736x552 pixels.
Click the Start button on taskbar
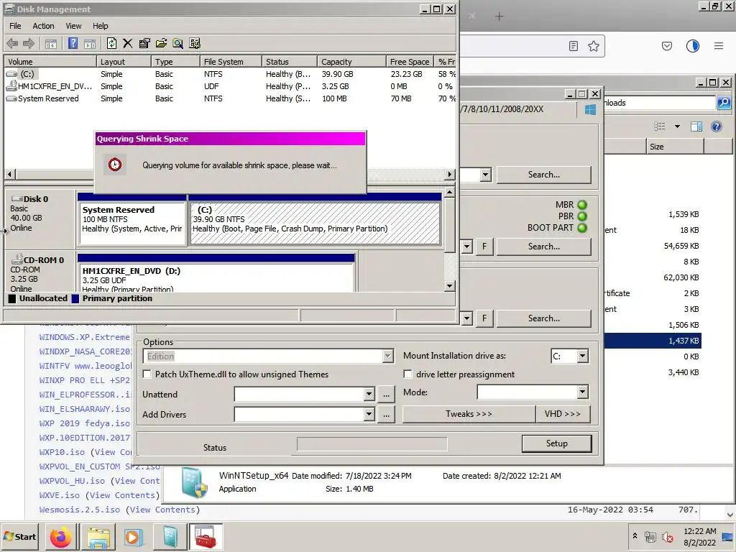(20, 536)
